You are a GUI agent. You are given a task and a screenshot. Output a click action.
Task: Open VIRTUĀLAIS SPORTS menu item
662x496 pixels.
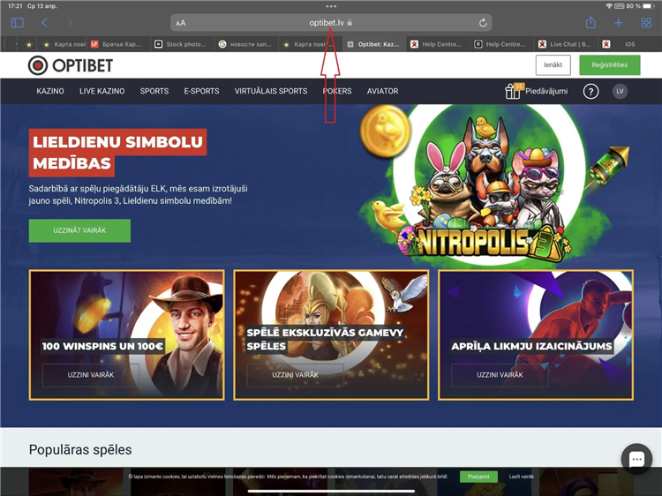[x=271, y=91]
